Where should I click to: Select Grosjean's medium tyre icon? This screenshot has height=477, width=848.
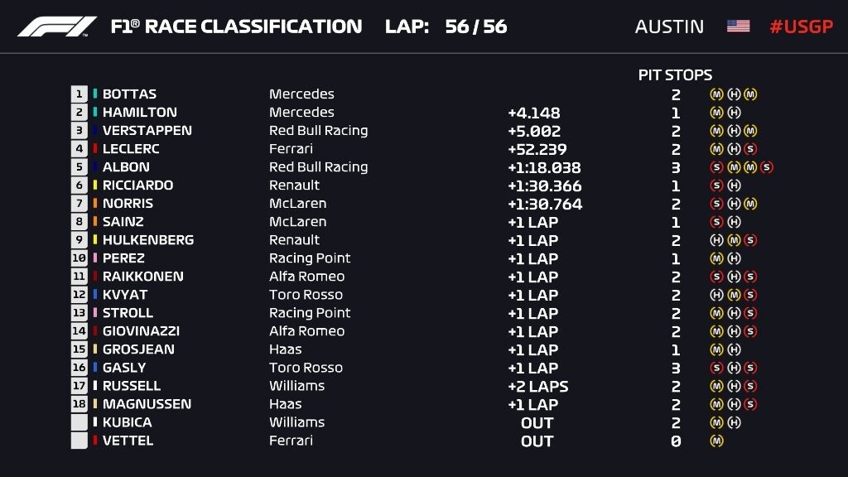[x=716, y=349]
